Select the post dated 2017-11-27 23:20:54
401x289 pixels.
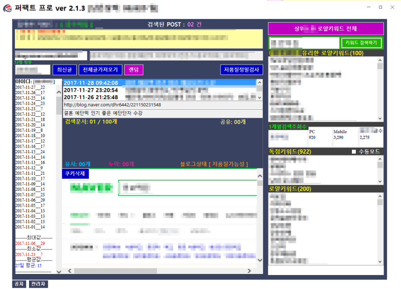coord(159,90)
